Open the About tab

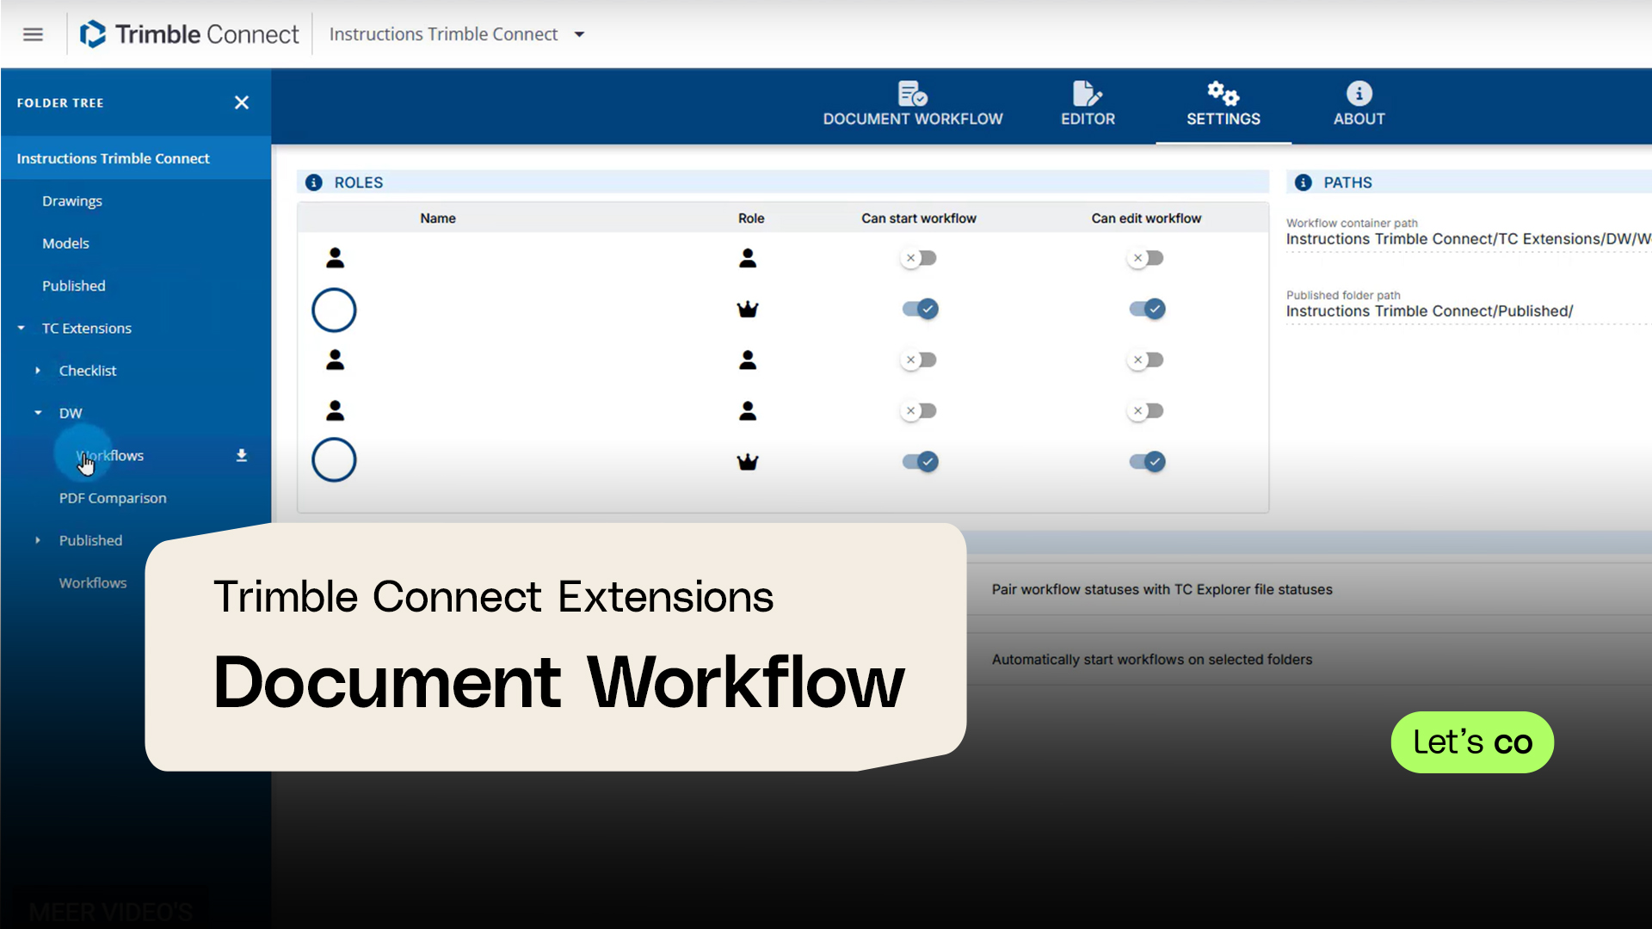(1359, 104)
